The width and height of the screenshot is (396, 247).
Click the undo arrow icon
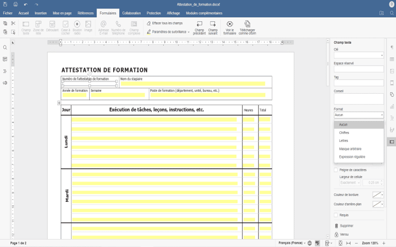click(x=26, y=4)
